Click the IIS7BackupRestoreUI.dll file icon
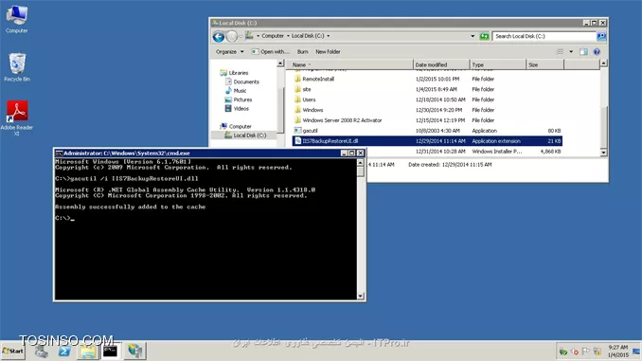The image size is (642, 361). [x=297, y=141]
